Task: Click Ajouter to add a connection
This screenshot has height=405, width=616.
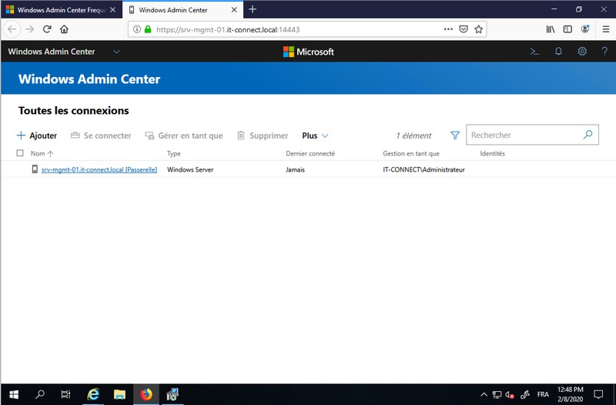Action: tap(37, 136)
